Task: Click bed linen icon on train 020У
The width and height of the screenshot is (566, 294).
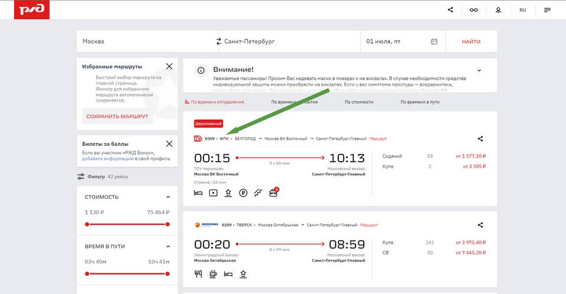Action: click(x=228, y=274)
